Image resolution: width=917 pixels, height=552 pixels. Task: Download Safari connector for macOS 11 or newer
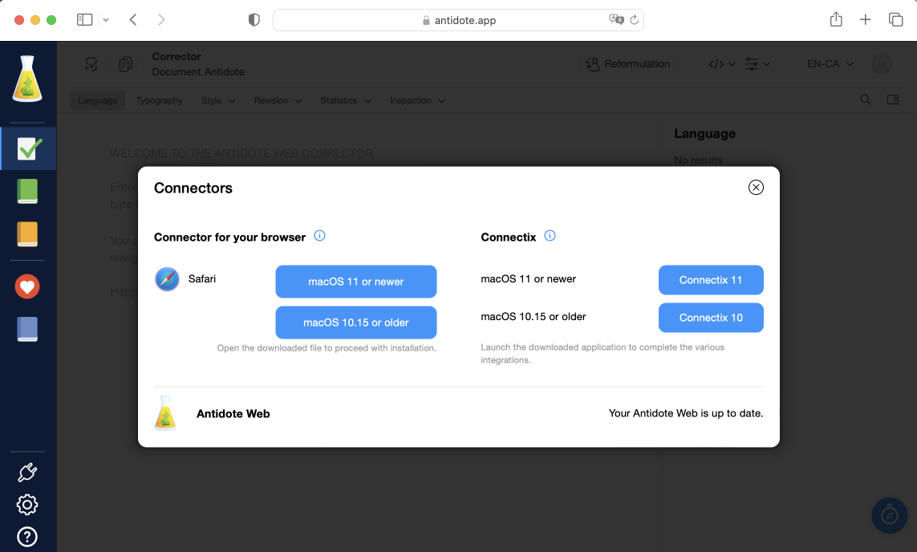355,282
